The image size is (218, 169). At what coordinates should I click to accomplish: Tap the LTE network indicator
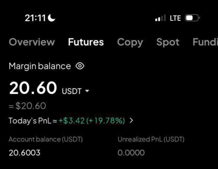[175, 18]
